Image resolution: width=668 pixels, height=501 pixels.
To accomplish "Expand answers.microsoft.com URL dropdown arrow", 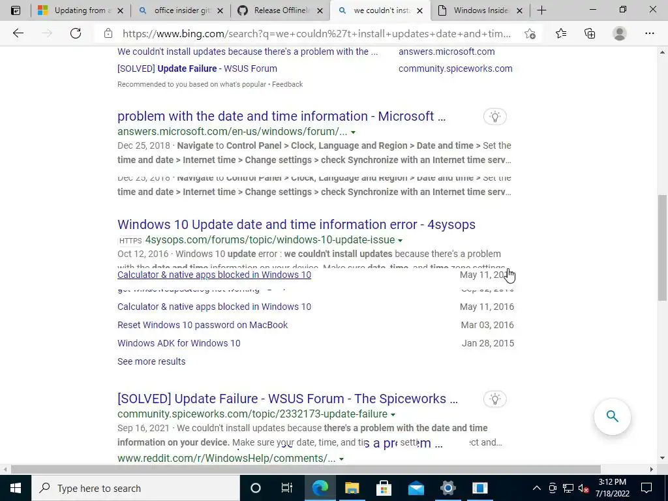I will pos(353,132).
